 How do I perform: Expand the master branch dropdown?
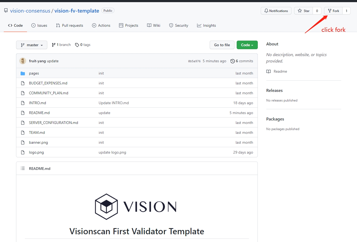(x=32, y=45)
